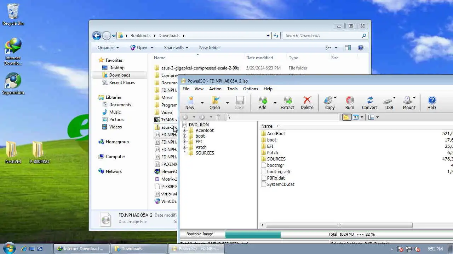Open the Action menu in PowerISO
The image size is (453, 254).
(x=215, y=89)
